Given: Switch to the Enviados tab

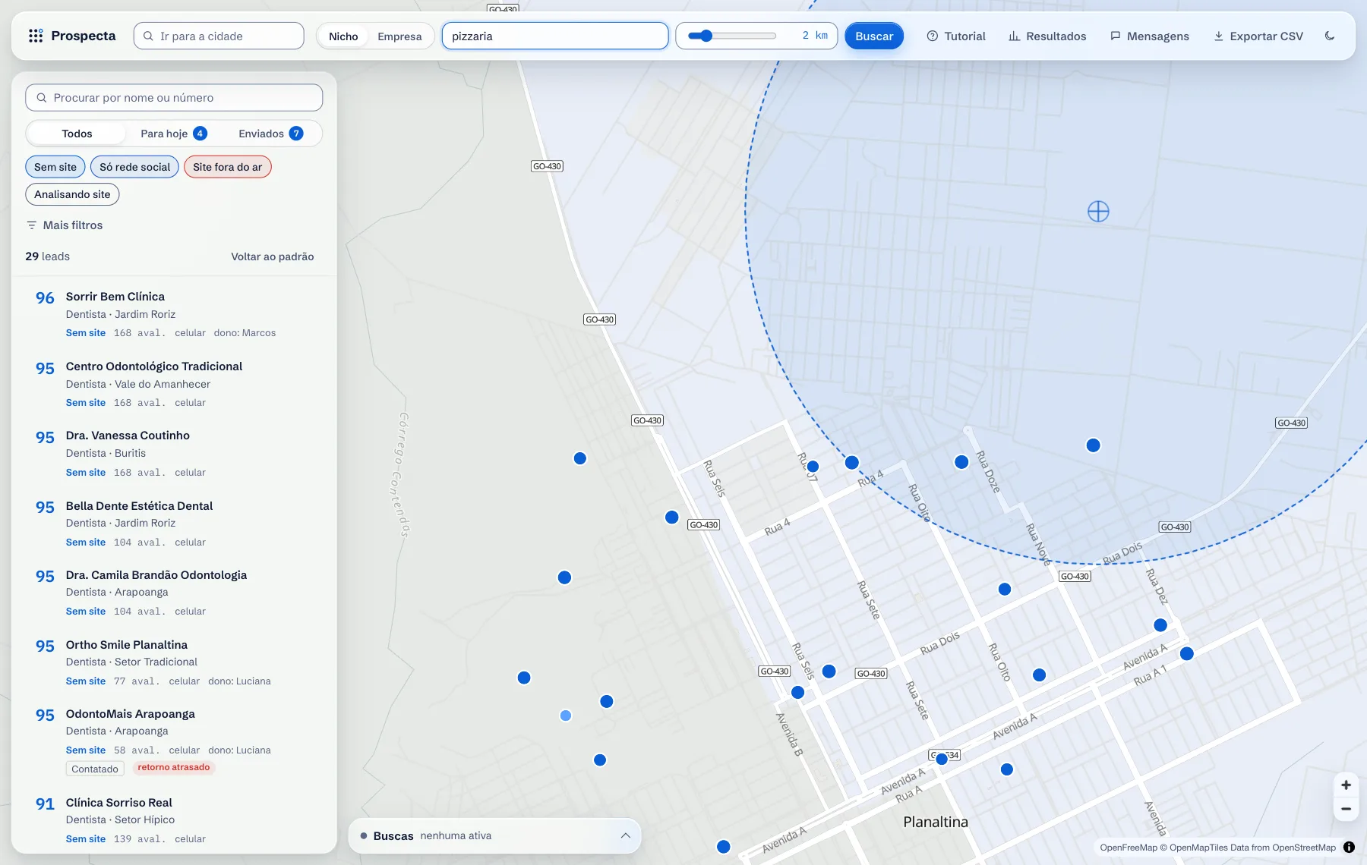Looking at the screenshot, I should tap(271, 134).
